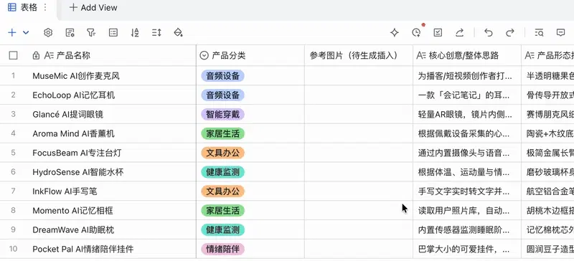
Task: Open the fill color bucket icon
Action: [178, 32]
